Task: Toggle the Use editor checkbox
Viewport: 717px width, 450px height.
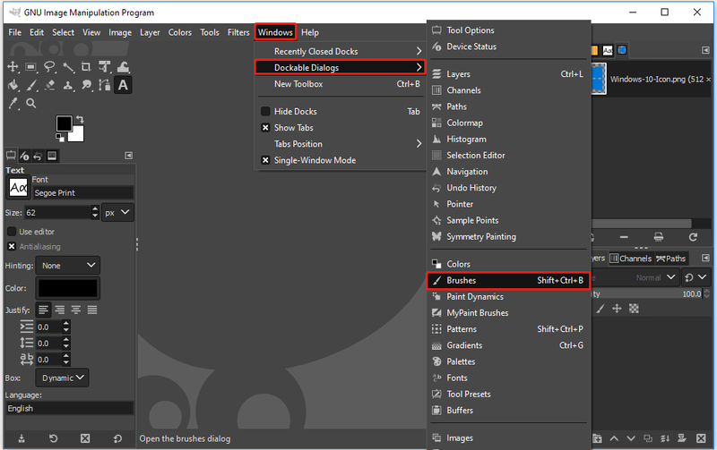Action: 12,232
